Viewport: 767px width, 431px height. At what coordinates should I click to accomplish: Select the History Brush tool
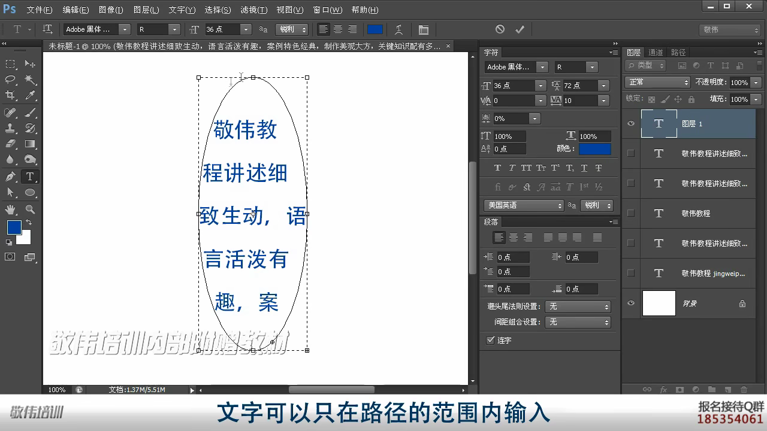click(x=30, y=128)
